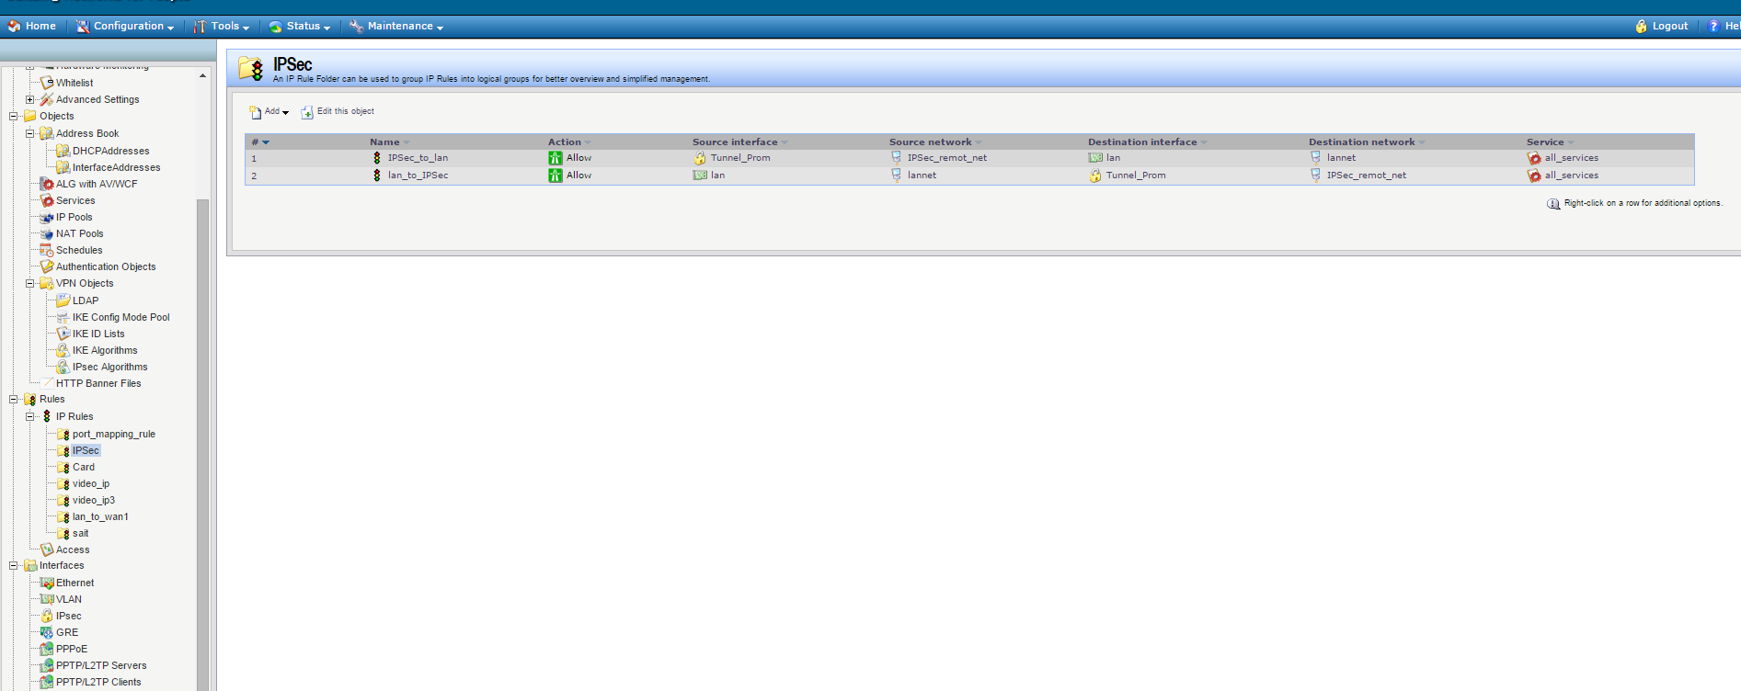The image size is (1741, 691).
Task: Click the Authentication Objects icon
Action: [47, 266]
